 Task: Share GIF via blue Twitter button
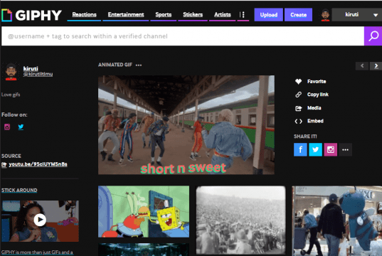point(316,149)
